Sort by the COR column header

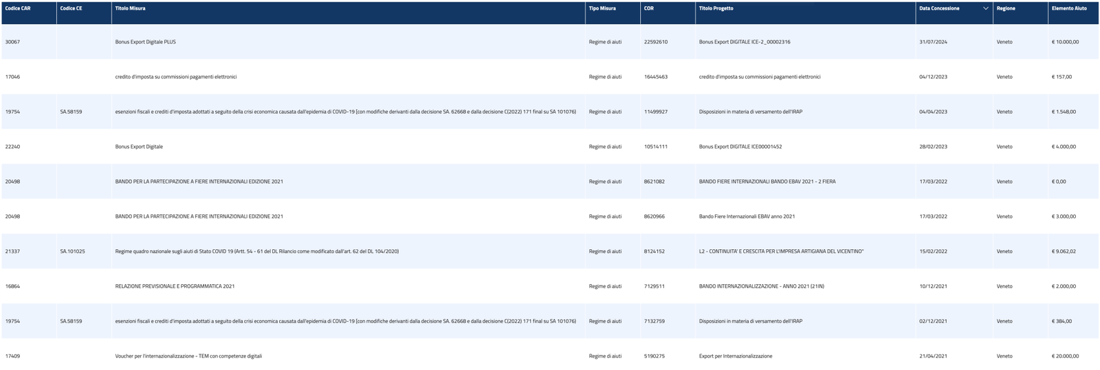coord(649,8)
